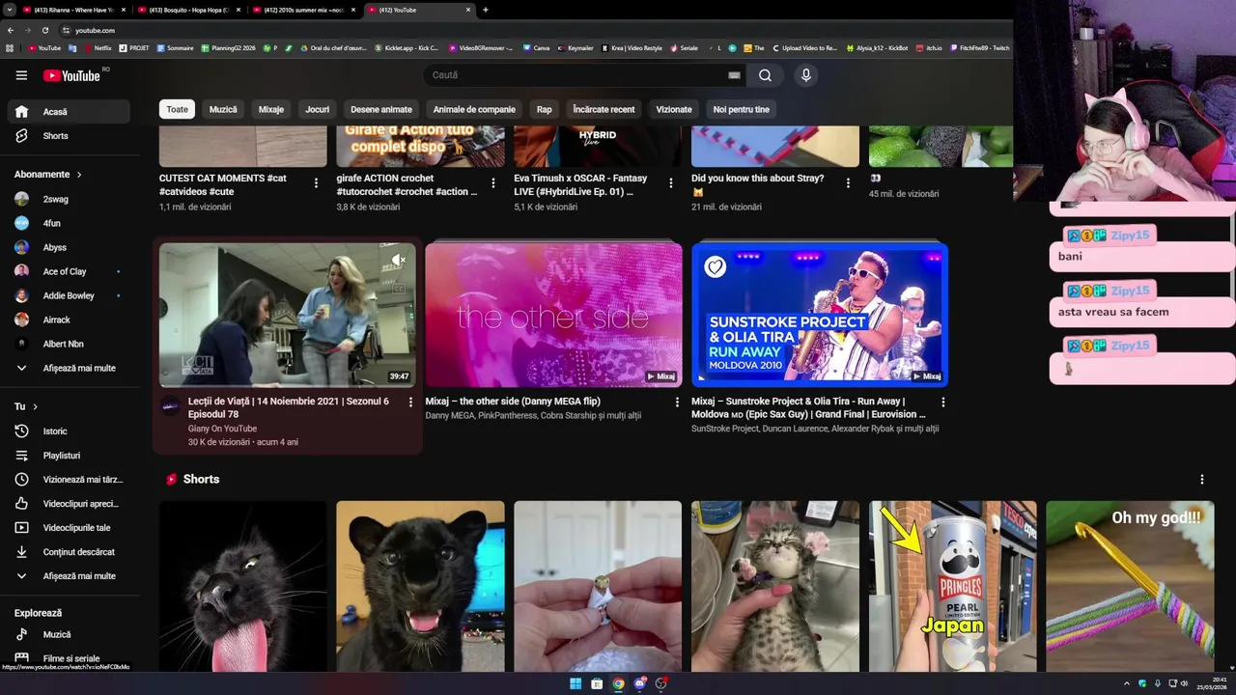Select the Jocuri filter chip

(x=318, y=109)
